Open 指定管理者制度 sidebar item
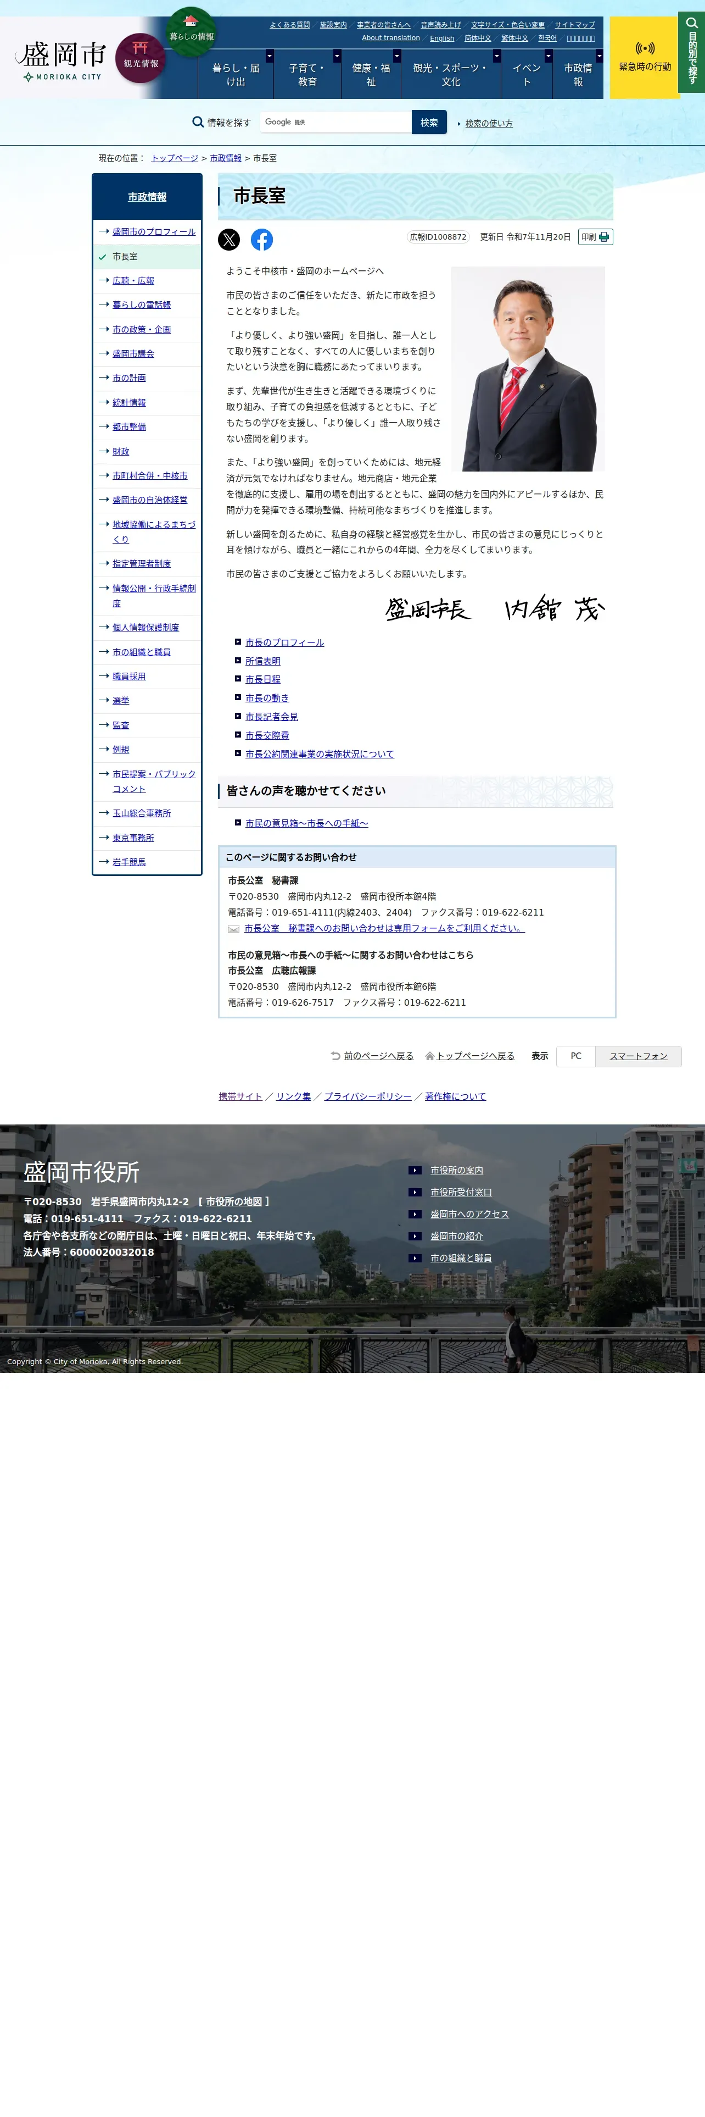 click(142, 564)
